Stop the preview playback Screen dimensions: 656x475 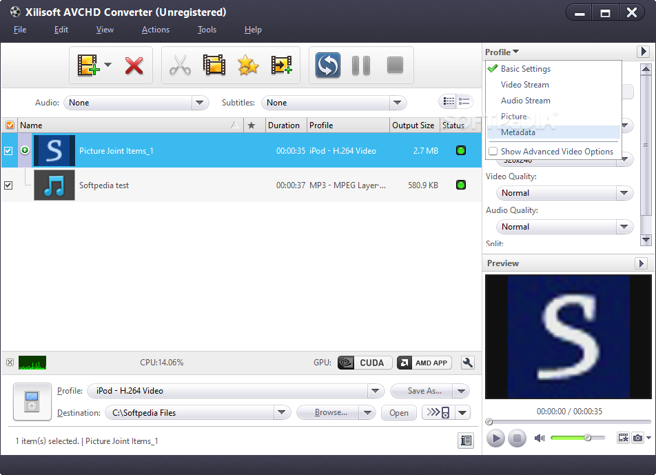tap(517, 438)
